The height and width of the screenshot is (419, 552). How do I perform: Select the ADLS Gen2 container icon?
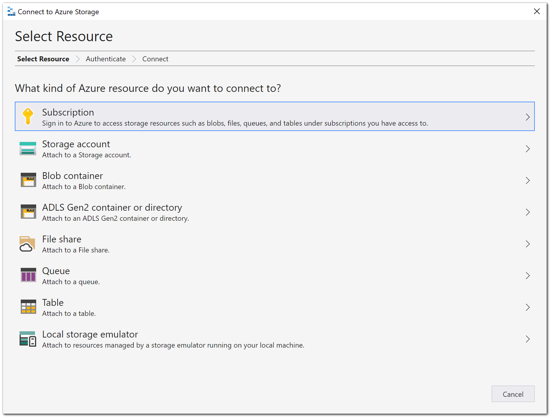click(x=28, y=212)
